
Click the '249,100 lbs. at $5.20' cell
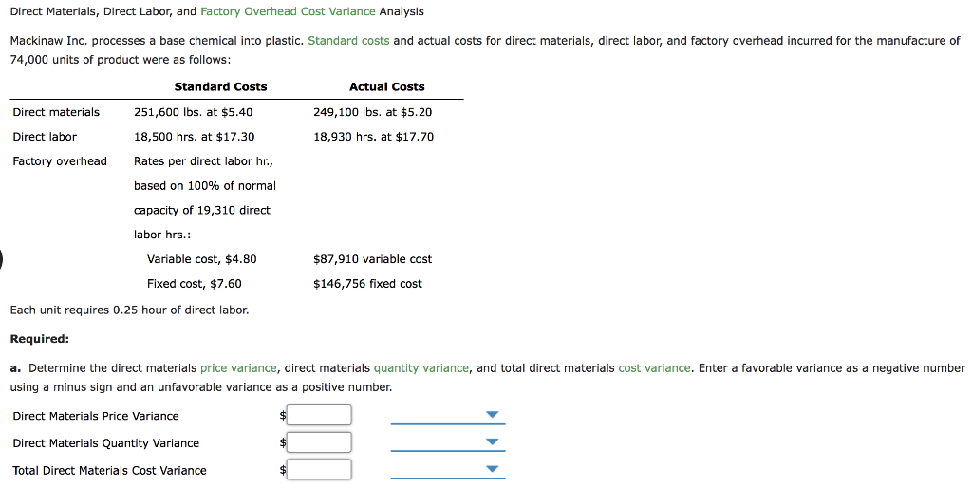pos(372,112)
